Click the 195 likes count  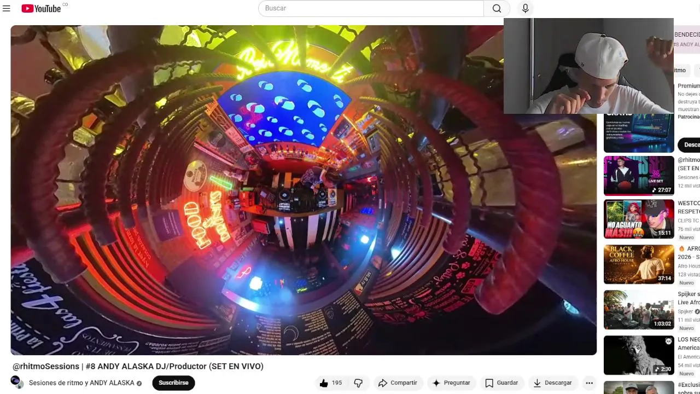pyautogui.click(x=337, y=383)
